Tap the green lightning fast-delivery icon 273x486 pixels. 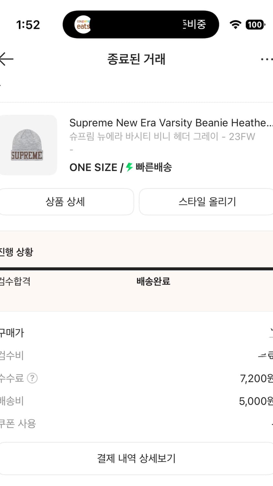pyautogui.click(x=129, y=167)
